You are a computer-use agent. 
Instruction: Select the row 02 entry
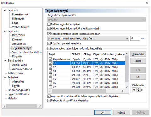point(87,67)
